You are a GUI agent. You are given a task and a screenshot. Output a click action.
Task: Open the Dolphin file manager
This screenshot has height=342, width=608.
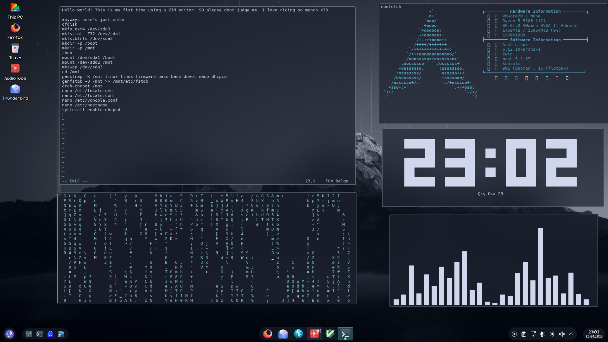61,334
